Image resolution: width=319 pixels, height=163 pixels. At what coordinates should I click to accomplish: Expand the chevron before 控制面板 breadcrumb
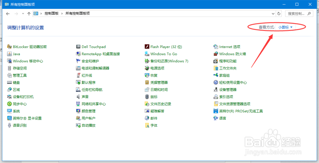tap(41, 14)
